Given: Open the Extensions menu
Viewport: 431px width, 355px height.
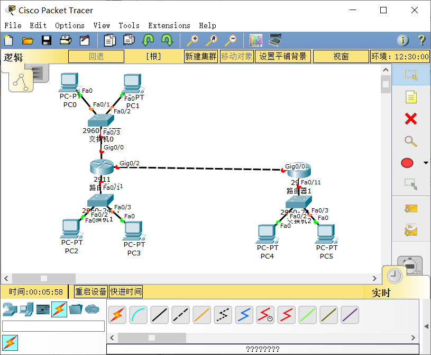Looking at the screenshot, I should coord(169,25).
